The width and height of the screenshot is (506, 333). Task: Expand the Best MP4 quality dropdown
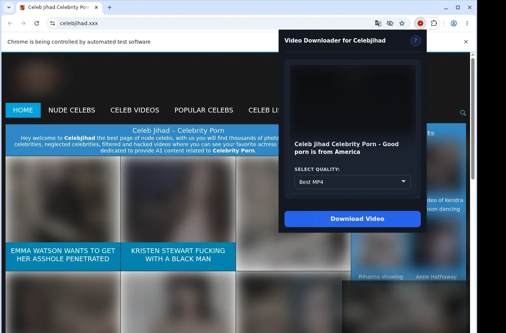[x=353, y=182]
